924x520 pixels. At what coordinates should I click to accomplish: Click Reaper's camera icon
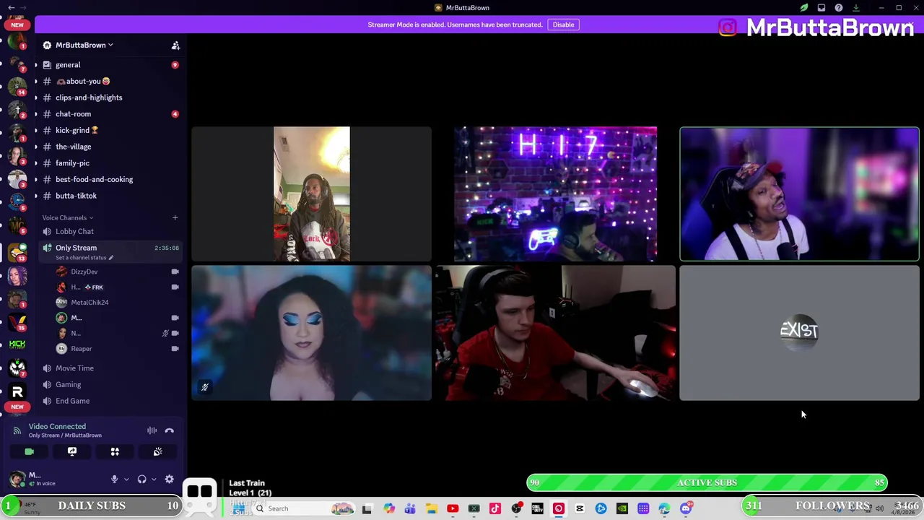(175, 349)
